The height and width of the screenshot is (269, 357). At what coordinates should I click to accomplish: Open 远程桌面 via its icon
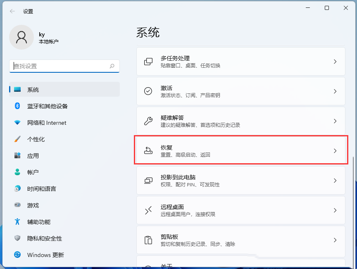[x=148, y=210]
